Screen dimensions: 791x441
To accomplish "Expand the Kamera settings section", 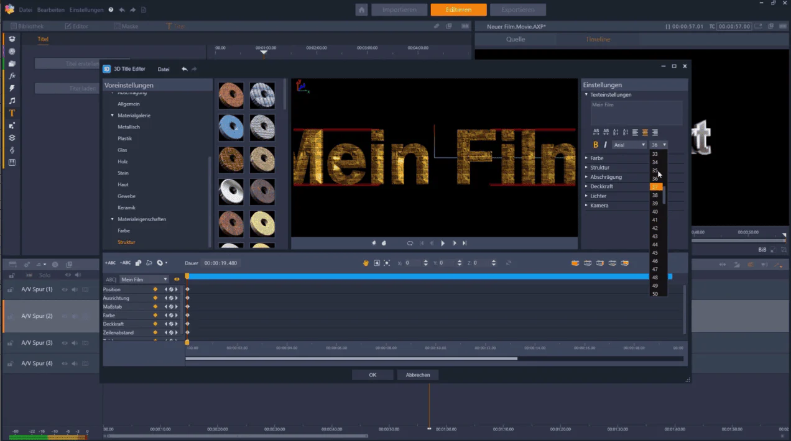I will (599, 206).
